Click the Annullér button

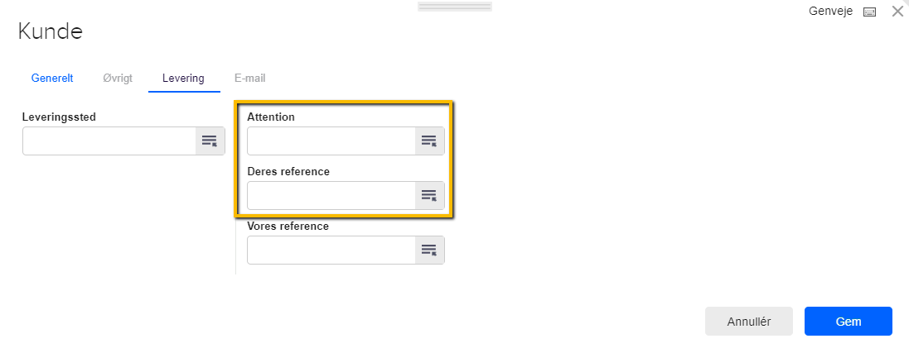click(748, 321)
